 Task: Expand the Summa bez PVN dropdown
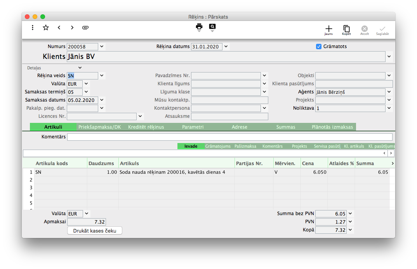click(350, 214)
